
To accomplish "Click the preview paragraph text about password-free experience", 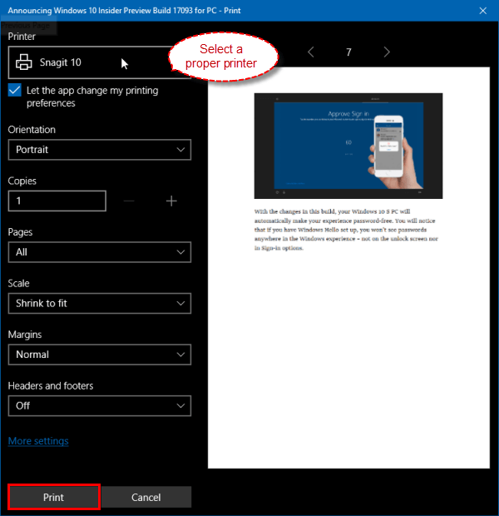I will point(346,230).
